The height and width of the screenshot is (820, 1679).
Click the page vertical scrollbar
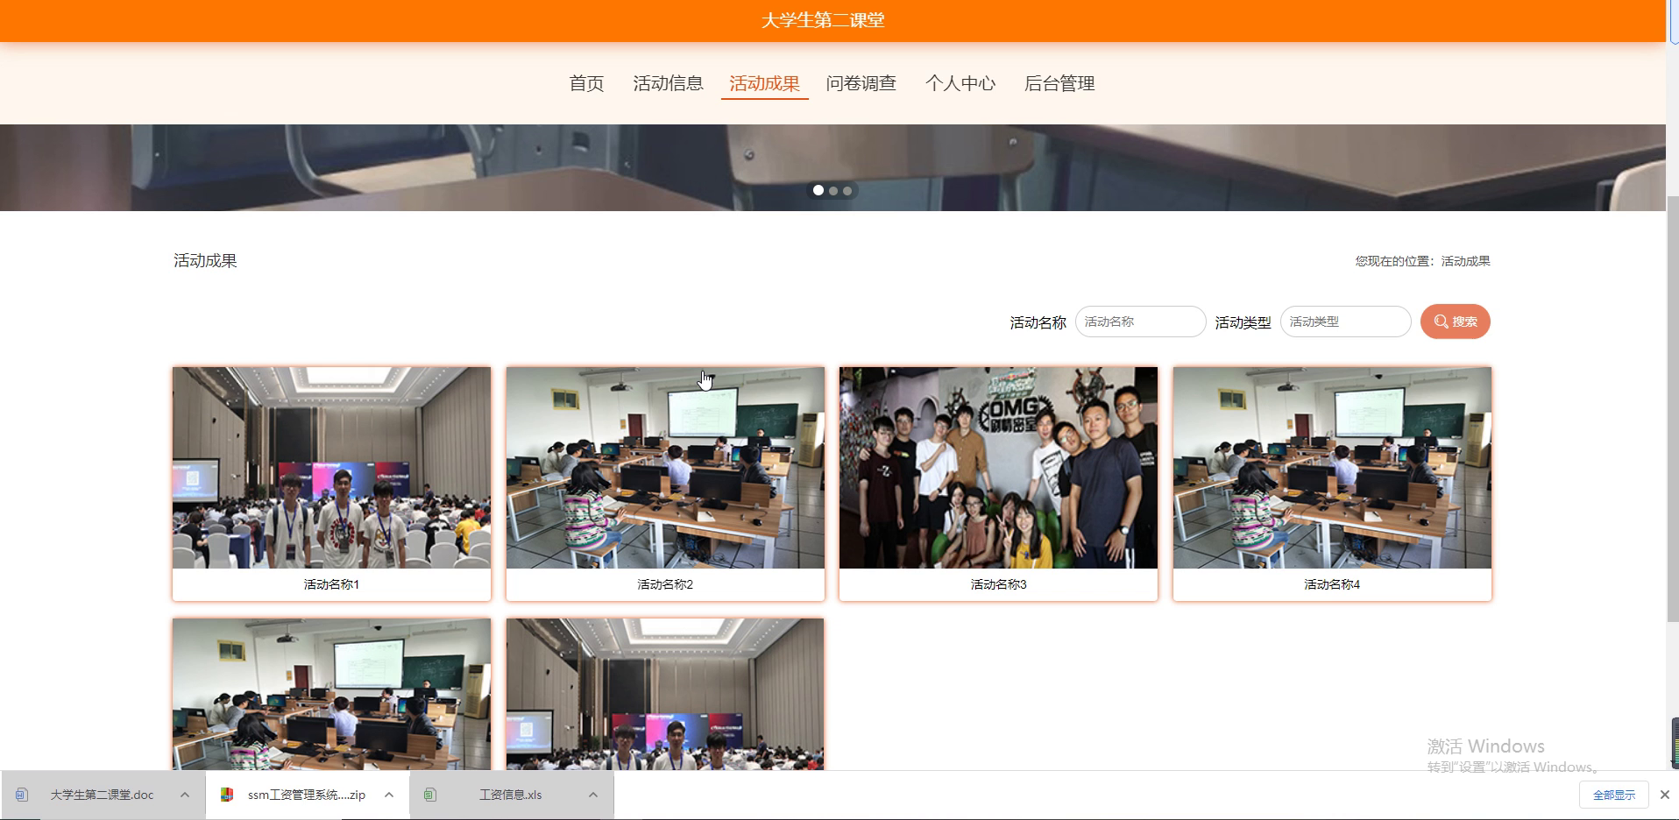point(1672,407)
